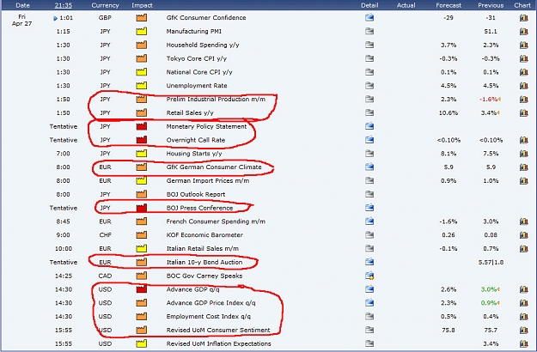Select the BOJ Outlook Report event
The image size is (537, 352).
coord(196,194)
